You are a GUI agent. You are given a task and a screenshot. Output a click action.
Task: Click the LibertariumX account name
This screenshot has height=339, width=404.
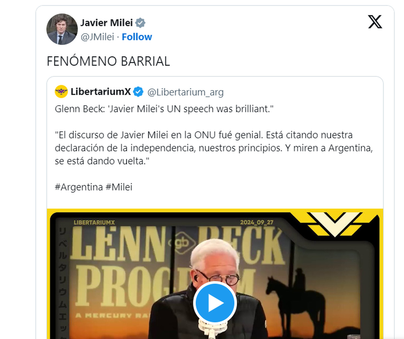(x=101, y=91)
